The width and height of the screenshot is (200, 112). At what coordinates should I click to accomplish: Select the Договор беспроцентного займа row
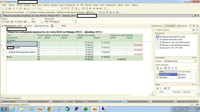[22, 52]
